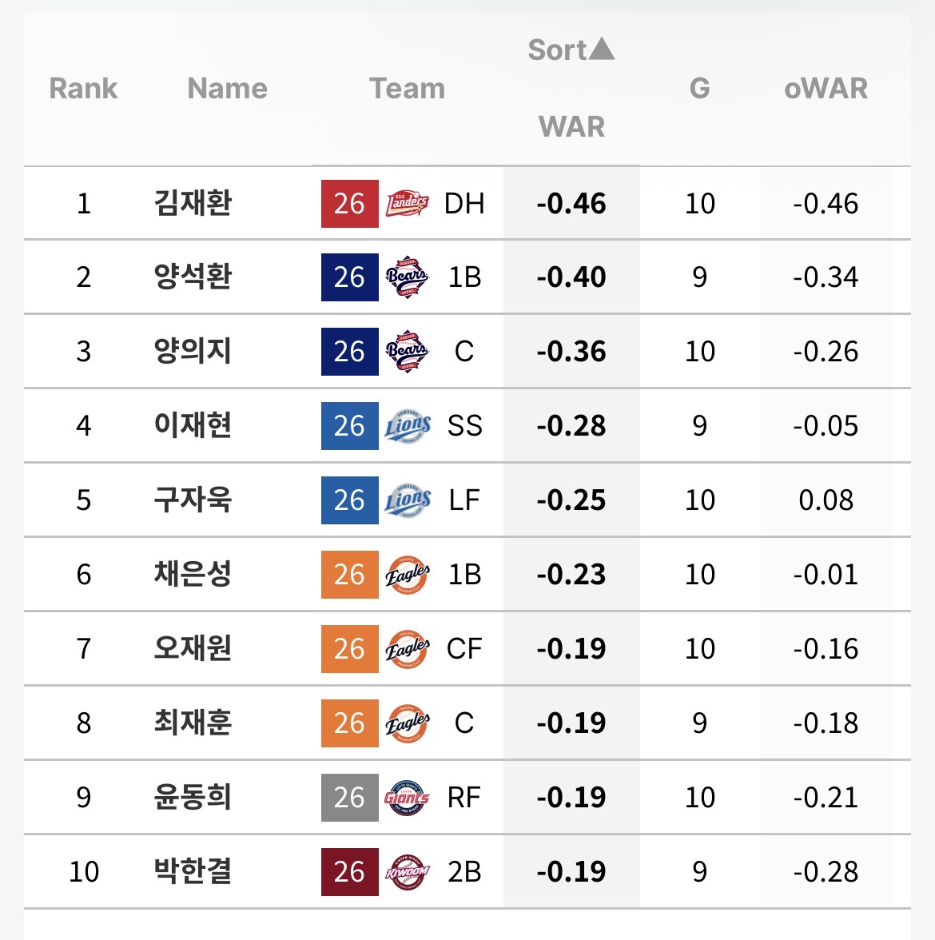
Task: Click the WAR column header
Action: (x=572, y=126)
